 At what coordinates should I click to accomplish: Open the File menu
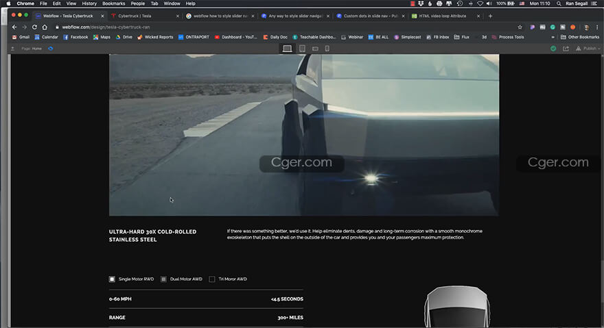tap(43, 3)
